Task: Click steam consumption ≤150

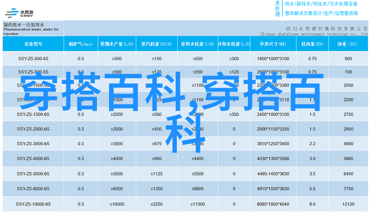Action: tap(157, 58)
